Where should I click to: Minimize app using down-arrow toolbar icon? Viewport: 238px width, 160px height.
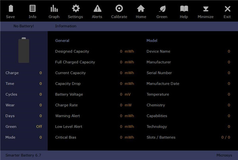tap(205, 9)
